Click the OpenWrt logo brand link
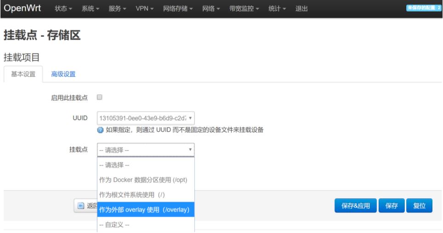The width and height of the screenshot is (443, 233). click(x=25, y=9)
